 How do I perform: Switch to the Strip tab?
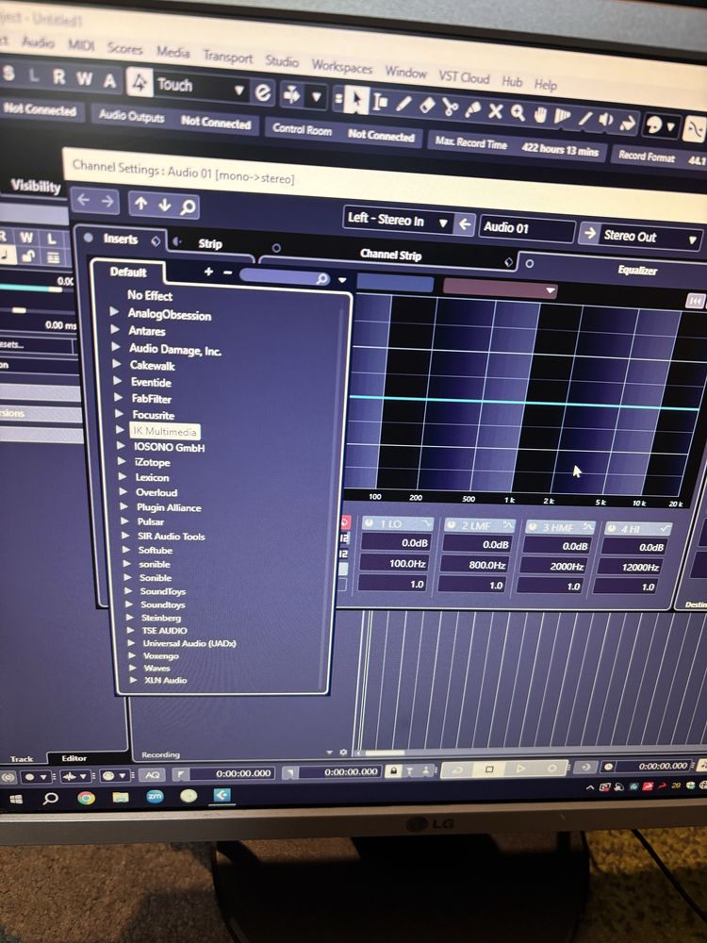point(210,243)
